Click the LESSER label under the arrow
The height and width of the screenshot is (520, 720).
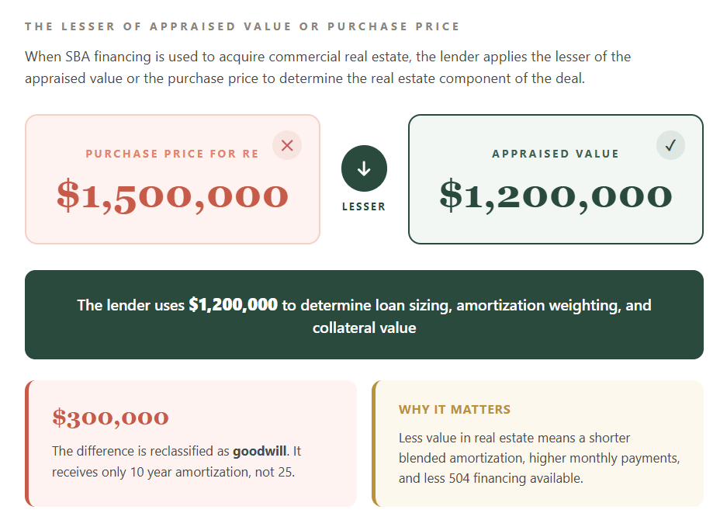[364, 206]
